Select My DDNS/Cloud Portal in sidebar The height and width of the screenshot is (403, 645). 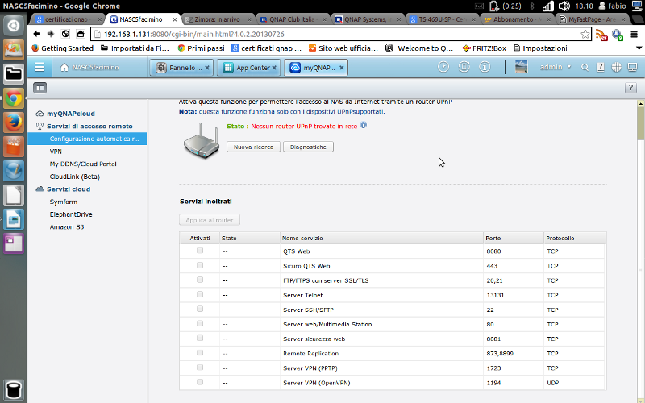(x=83, y=164)
